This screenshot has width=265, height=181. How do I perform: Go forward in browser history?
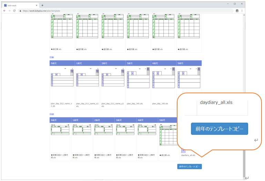(x=9, y=11)
